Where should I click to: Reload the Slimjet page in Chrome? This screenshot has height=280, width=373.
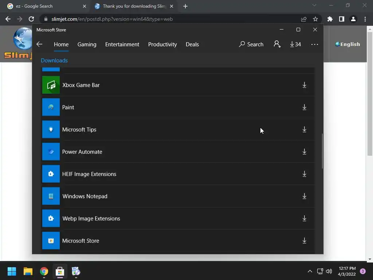[x=31, y=19]
